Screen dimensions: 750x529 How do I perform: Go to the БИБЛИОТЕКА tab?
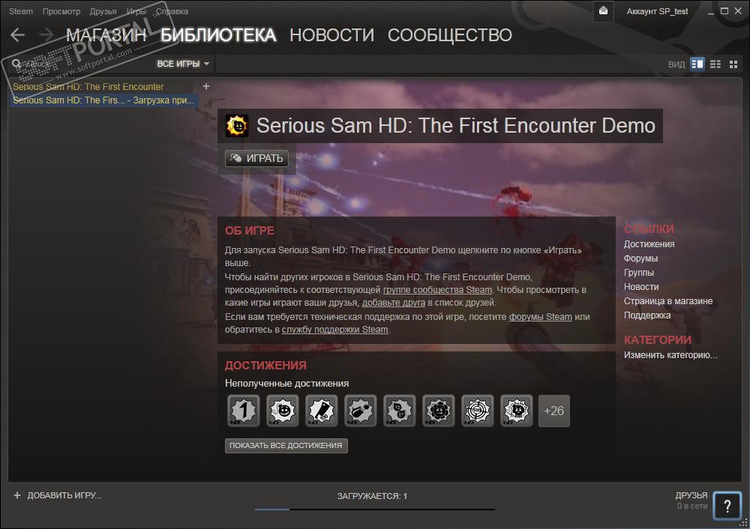[218, 35]
